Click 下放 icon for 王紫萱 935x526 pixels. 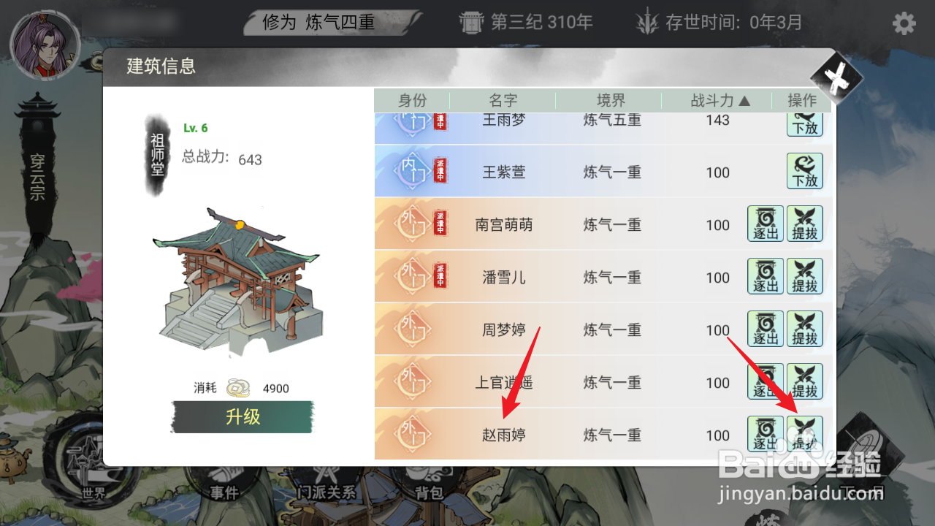(x=805, y=171)
